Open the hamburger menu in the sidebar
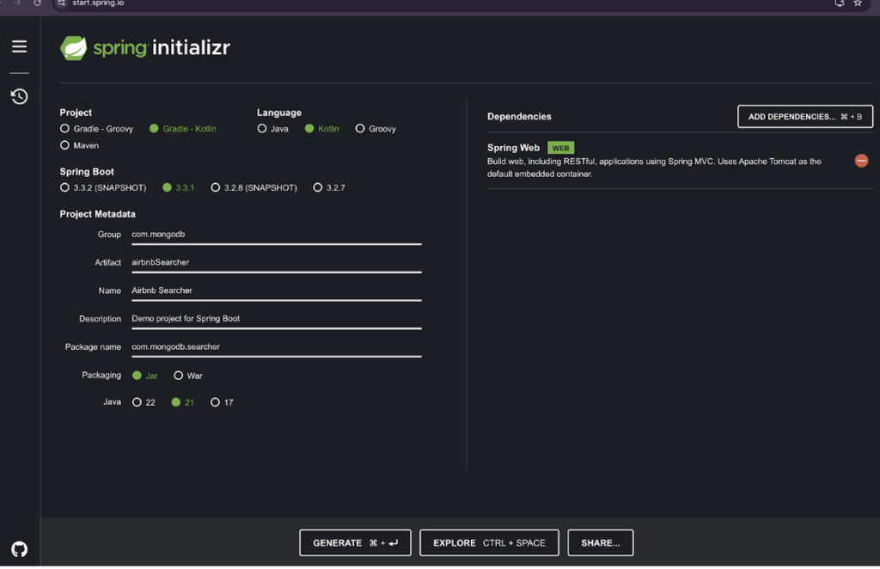The image size is (880, 569). [19, 46]
